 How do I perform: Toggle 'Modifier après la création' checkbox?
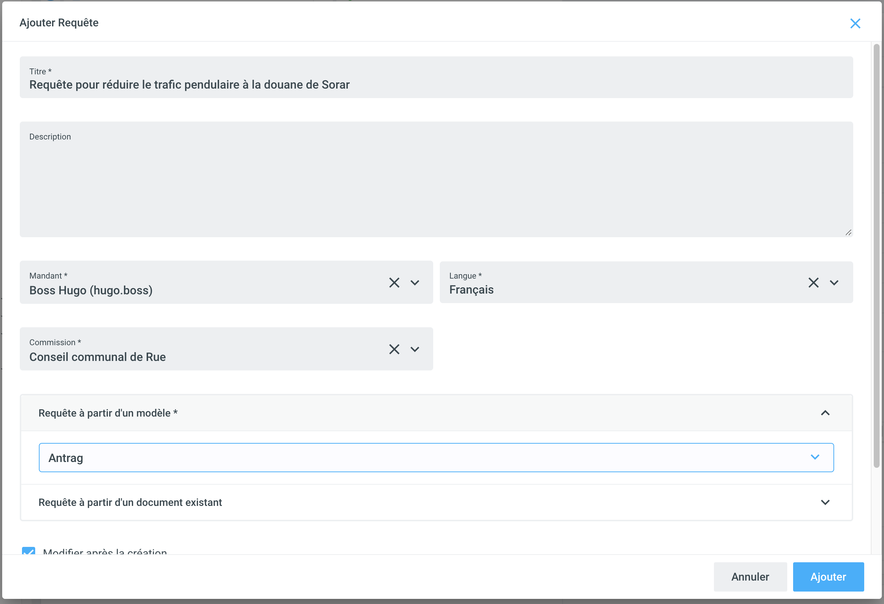[x=29, y=551]
